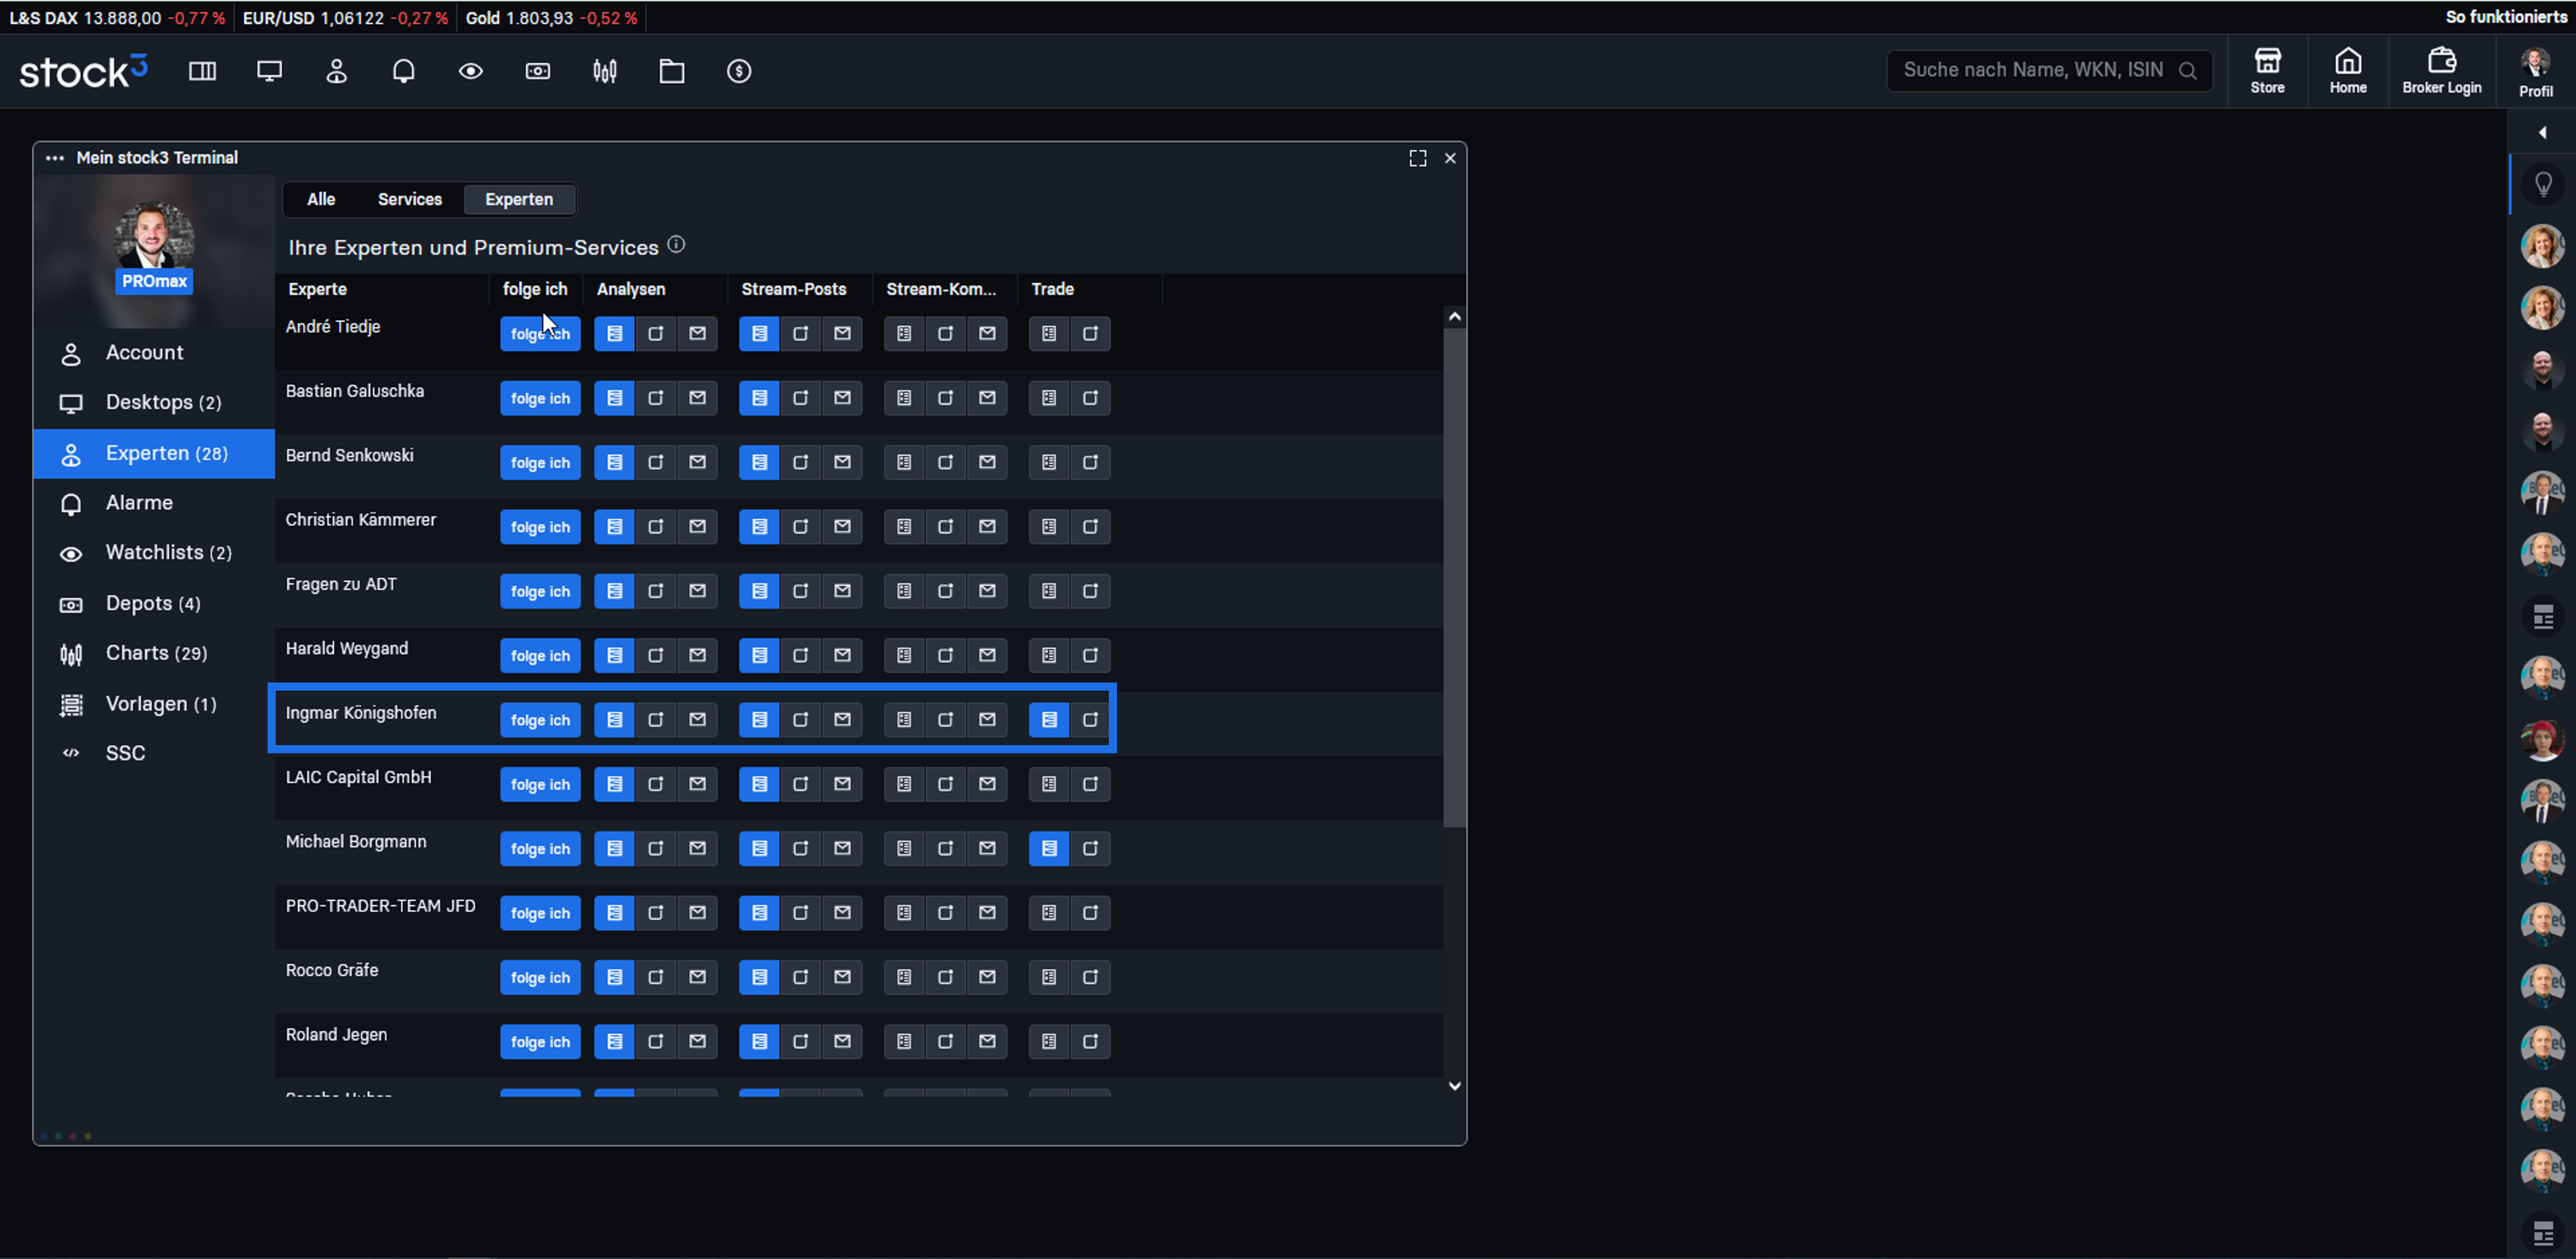Click the red-haired expert avatar in right sidebar
The height and width of the screenshot is (1259, 2576).
tap(2543, 741)
